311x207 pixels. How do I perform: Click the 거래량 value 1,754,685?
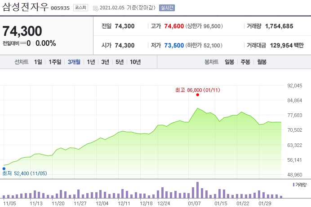click(x=279, y=26)
